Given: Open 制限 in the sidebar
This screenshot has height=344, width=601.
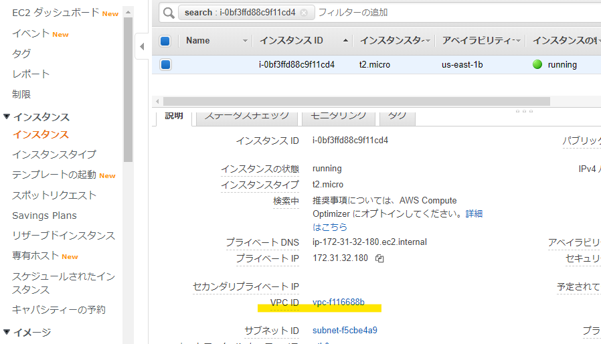Looking at the screenshot, I should coord(21,94).
